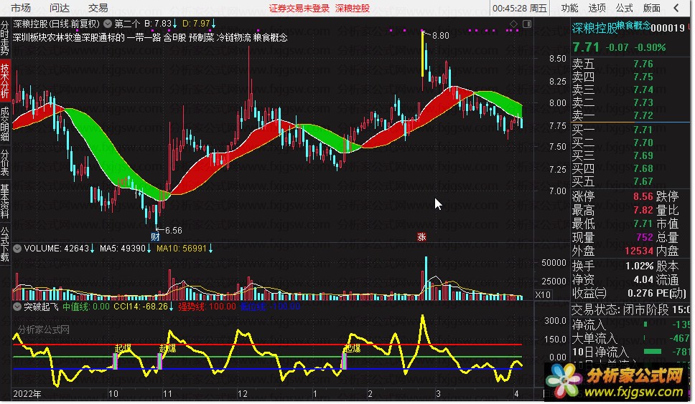Click the 卖一 price 7.72
695x404 pixels.
tap(643, 115)
